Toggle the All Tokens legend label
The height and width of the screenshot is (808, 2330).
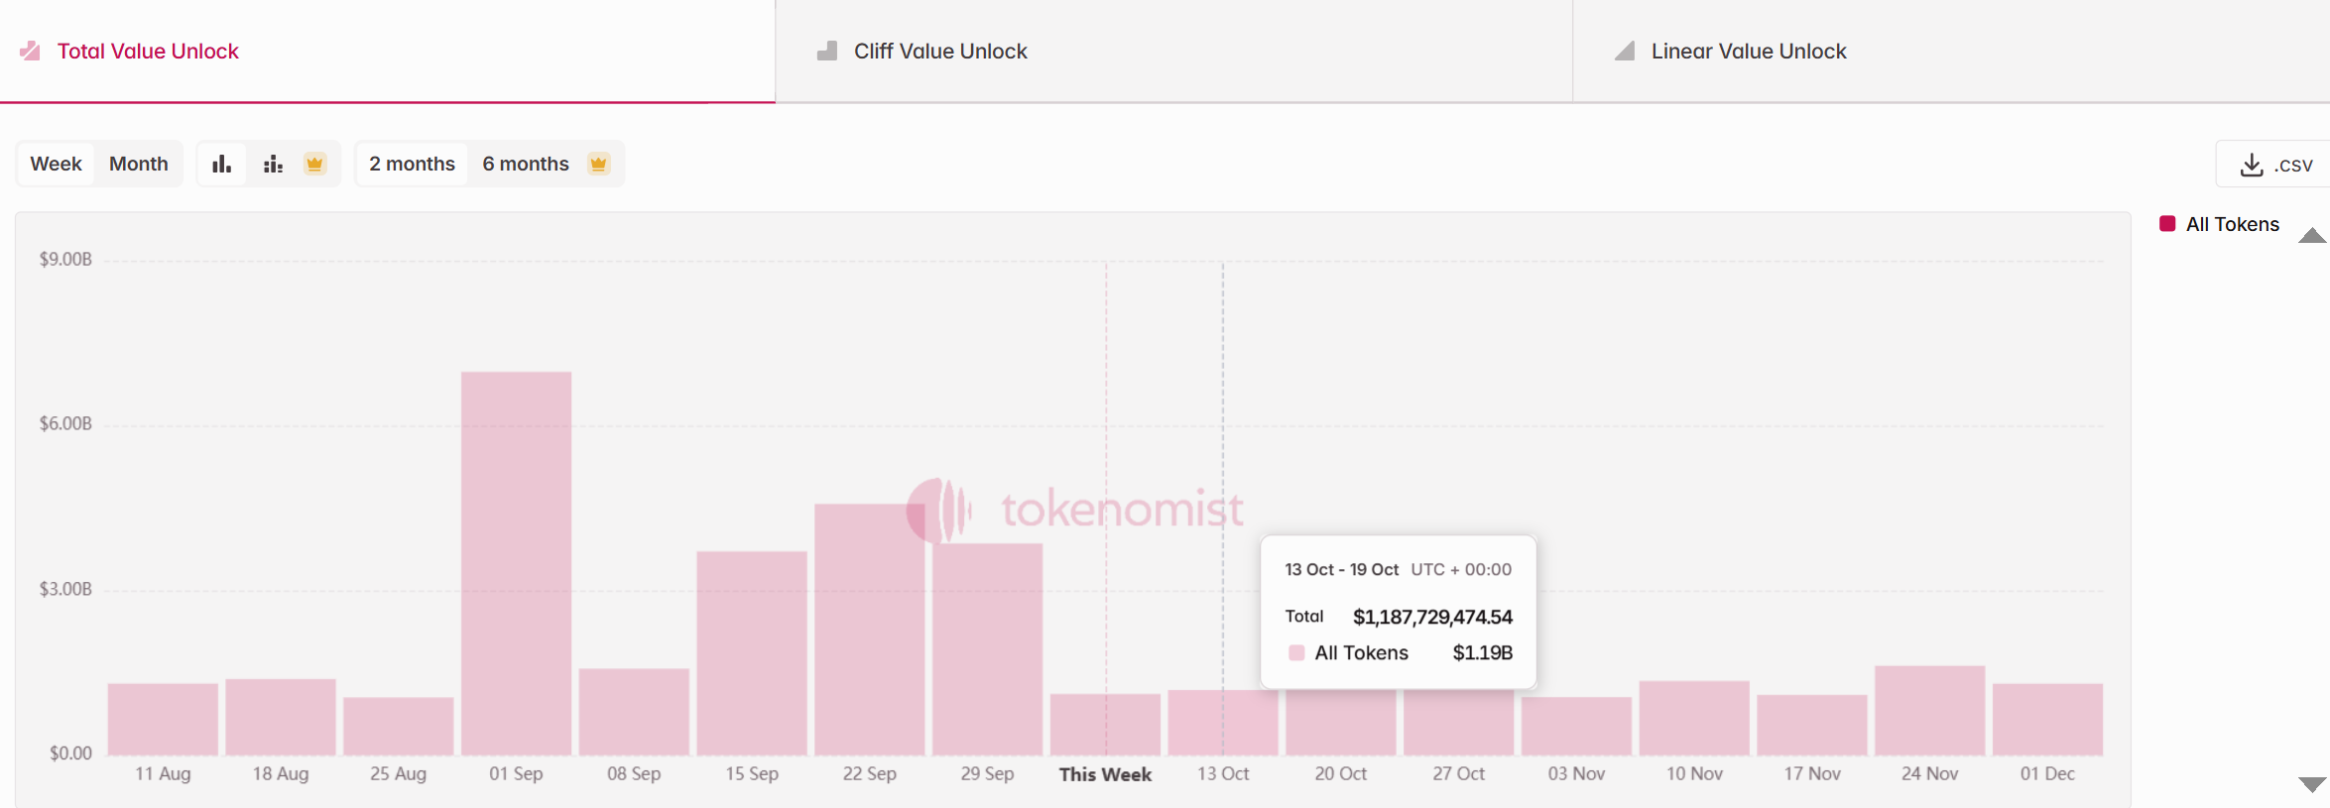[2232, 224]
